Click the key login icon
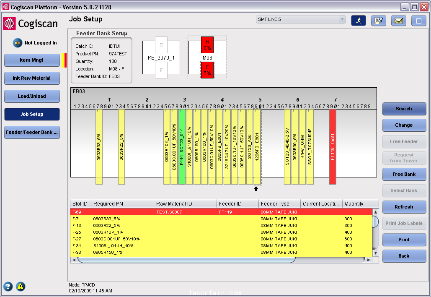 point(18,43)
